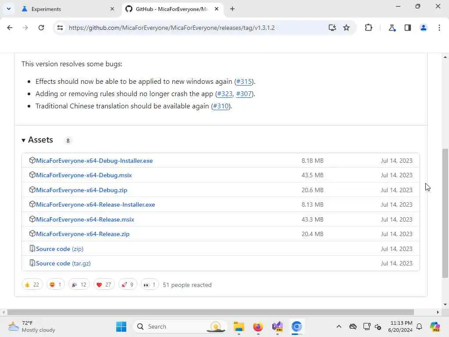
Task: Click package icon beside Debug-Installer.exe
Action: (32, 161)
